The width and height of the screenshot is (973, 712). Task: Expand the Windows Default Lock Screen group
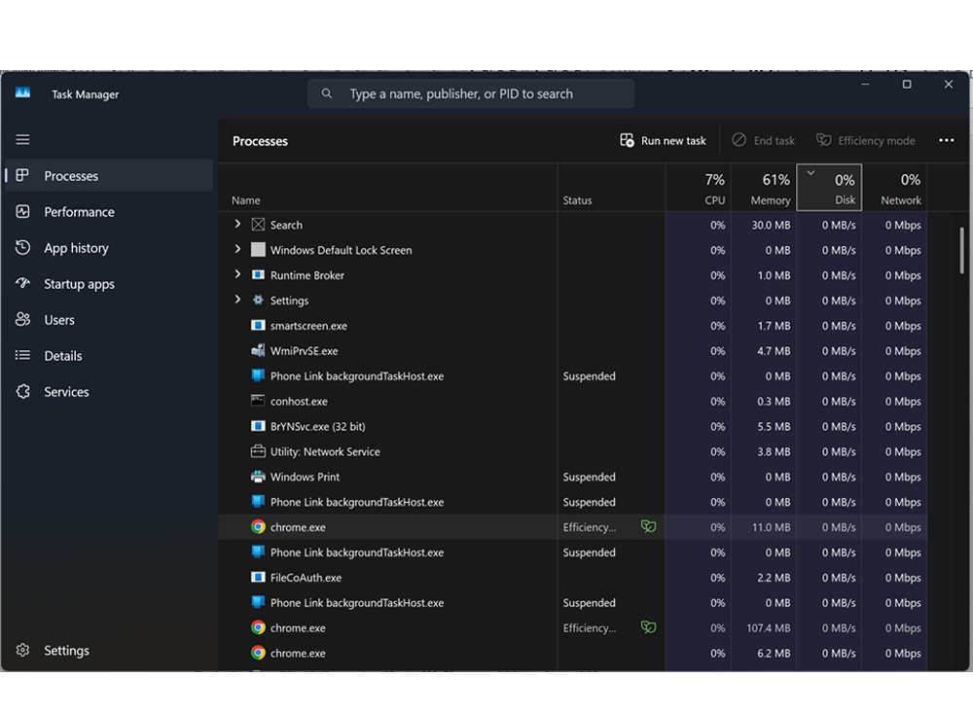[x=237, y=250]
